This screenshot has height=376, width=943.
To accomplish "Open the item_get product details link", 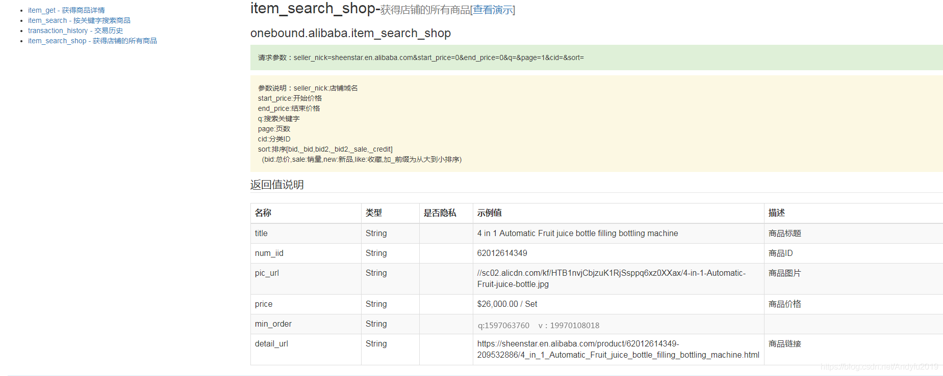I will 66,10.
